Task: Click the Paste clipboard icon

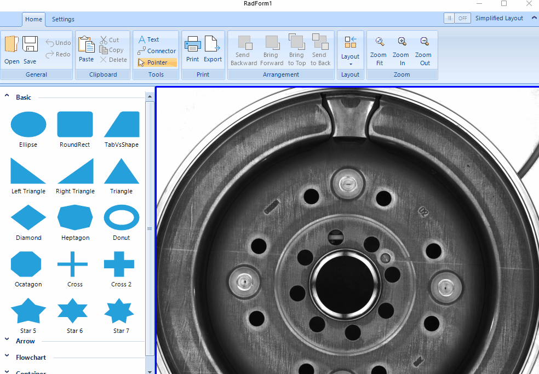Action: [x=86, y=45]
